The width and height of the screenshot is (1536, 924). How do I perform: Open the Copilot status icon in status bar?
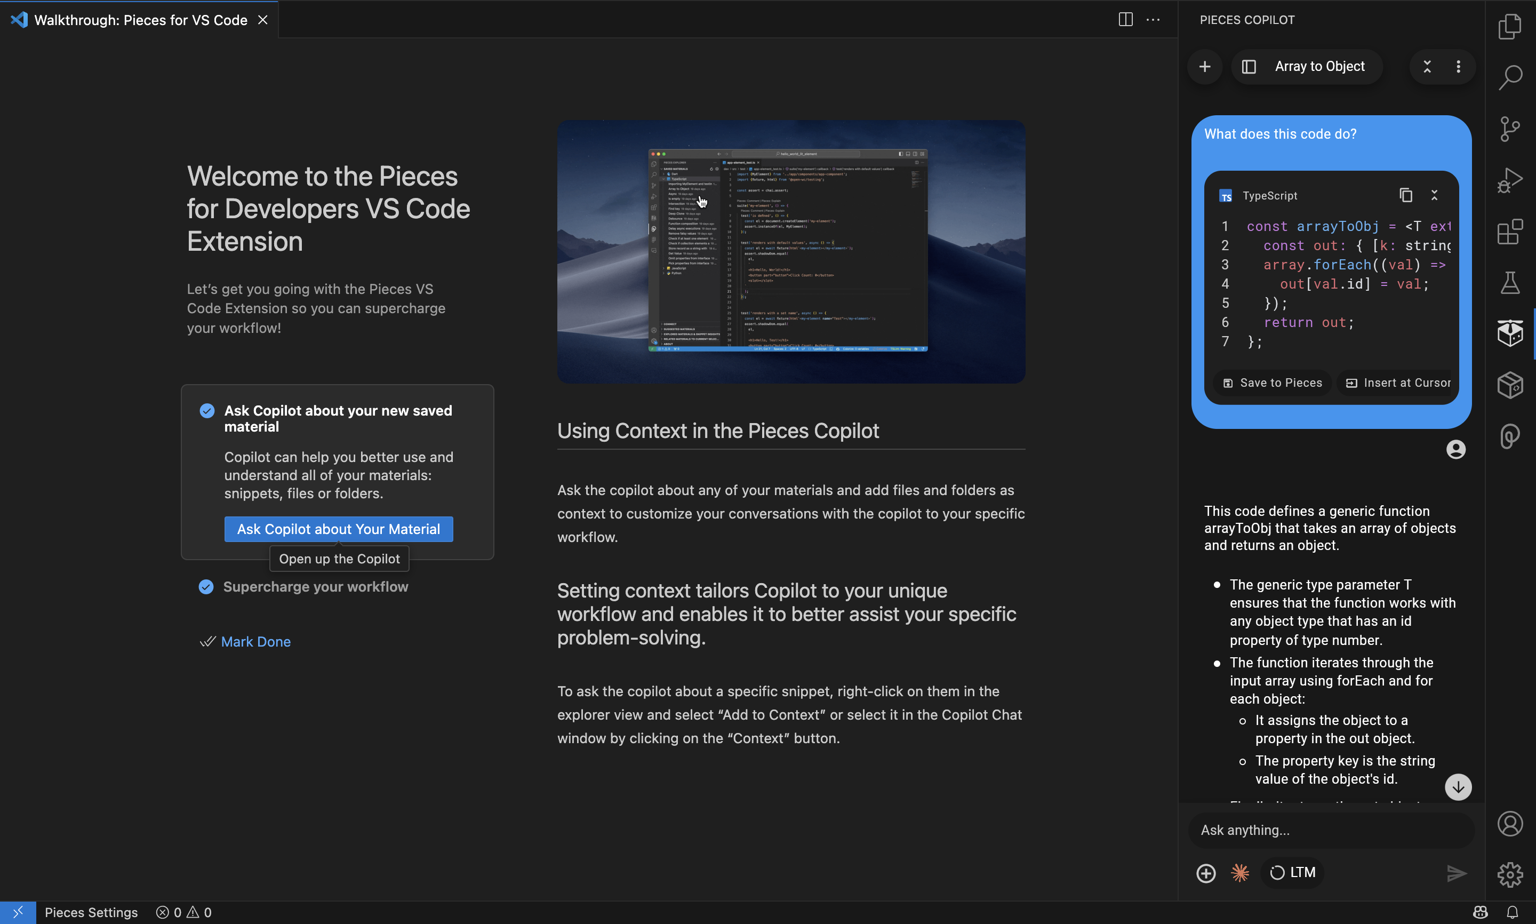pyautogui.click(x=1481, y=912)
